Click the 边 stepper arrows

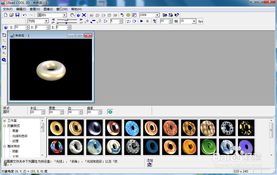coord(81,112)
